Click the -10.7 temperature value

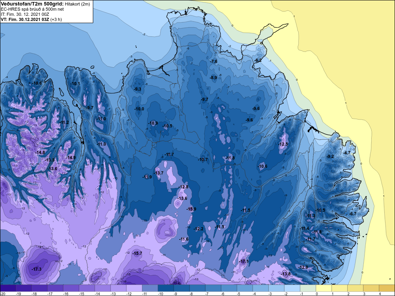point(203,159)
